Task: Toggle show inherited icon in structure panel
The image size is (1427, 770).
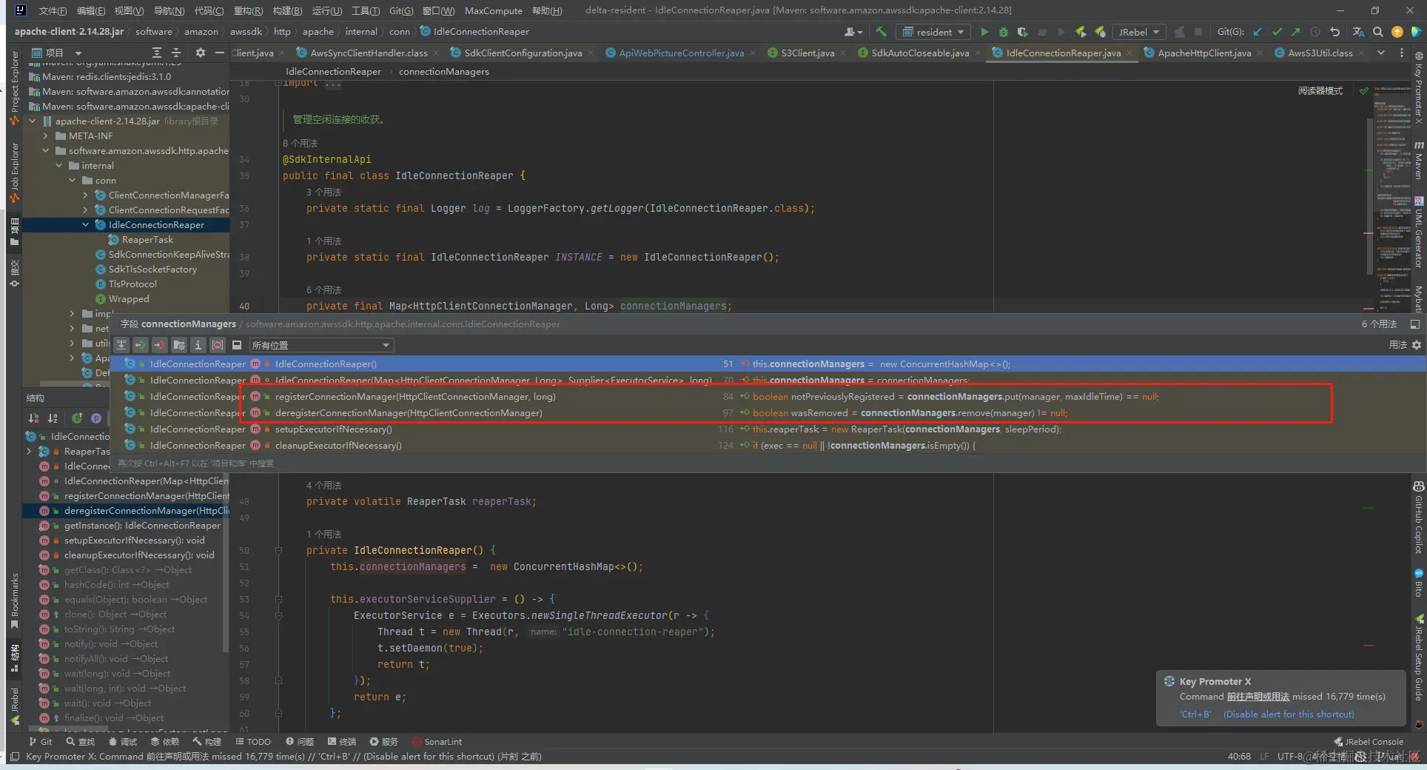Action: [x=76, y=418]
